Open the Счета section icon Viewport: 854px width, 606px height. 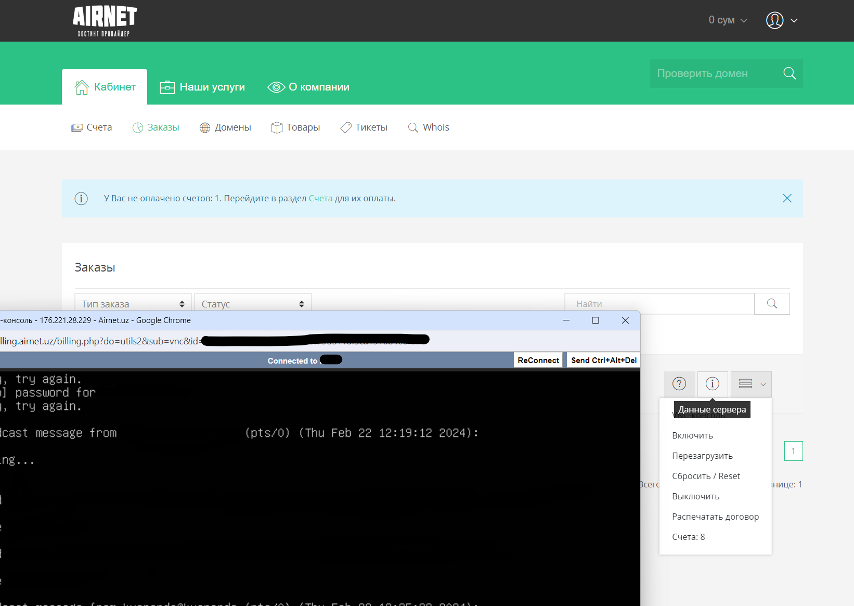[x=77, y=127]
